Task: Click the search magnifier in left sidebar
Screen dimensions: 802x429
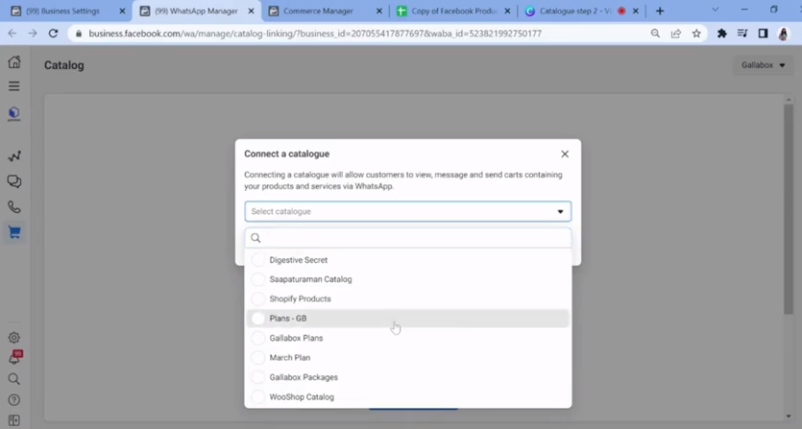Action: click(14, 379)
